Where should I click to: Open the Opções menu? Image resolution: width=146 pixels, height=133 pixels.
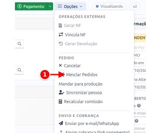click(70, 6)
